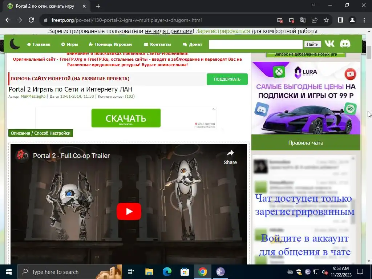Play the Portal 2 co-op trailer video
The height and width of the screenshot is (279, 372).
129,211
